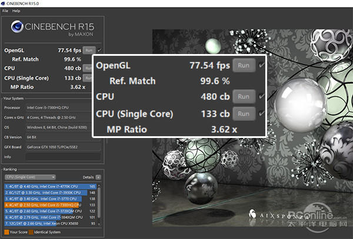The image size is (353, 239).
Task: Click the Cores x GHz field value
Action: [59, 117]
